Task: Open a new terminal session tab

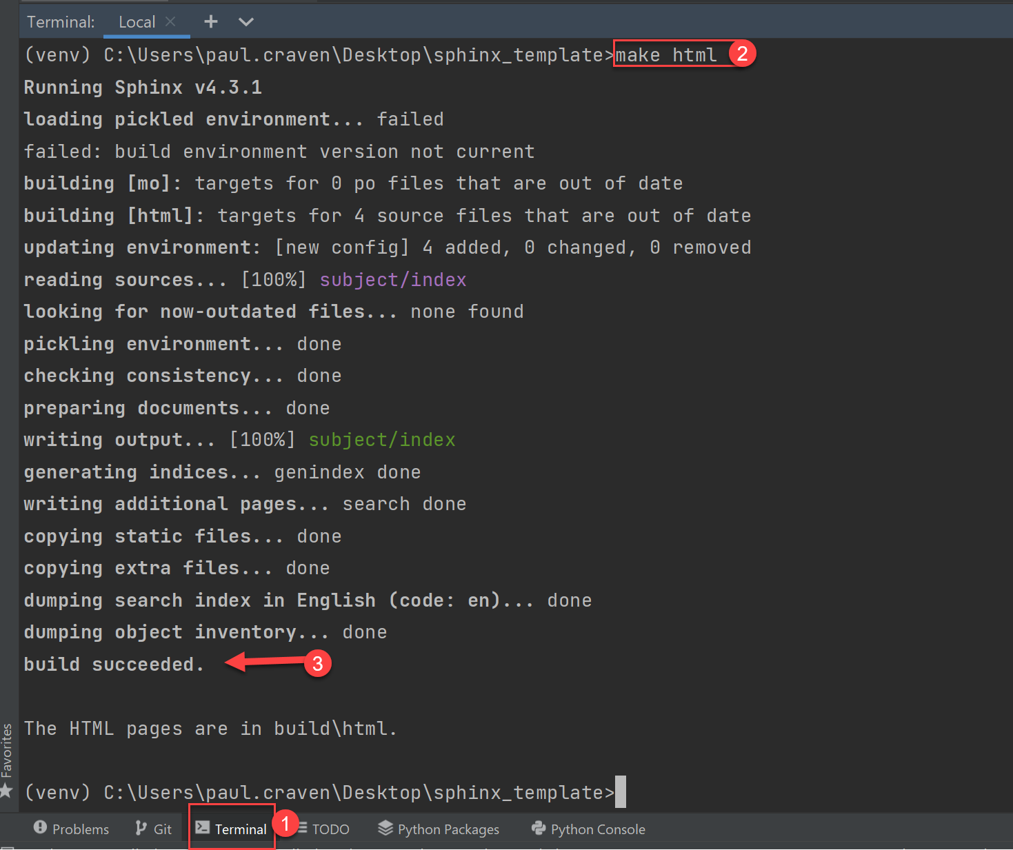Action: click(211, 22)
